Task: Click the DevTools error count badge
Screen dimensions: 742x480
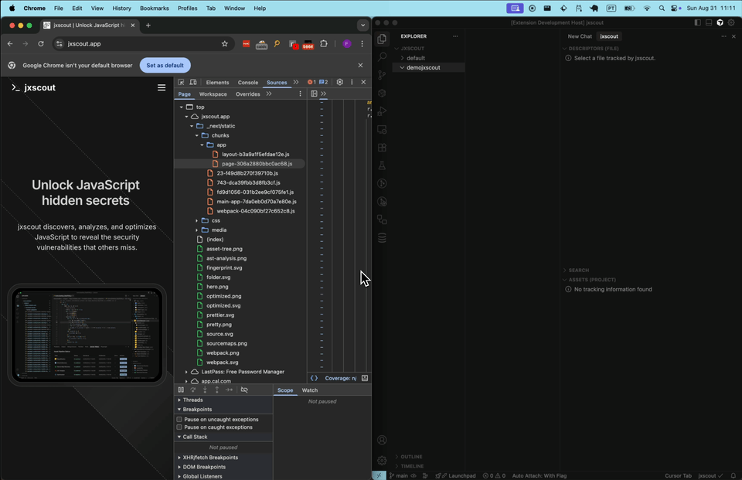Action: point(311,83)
